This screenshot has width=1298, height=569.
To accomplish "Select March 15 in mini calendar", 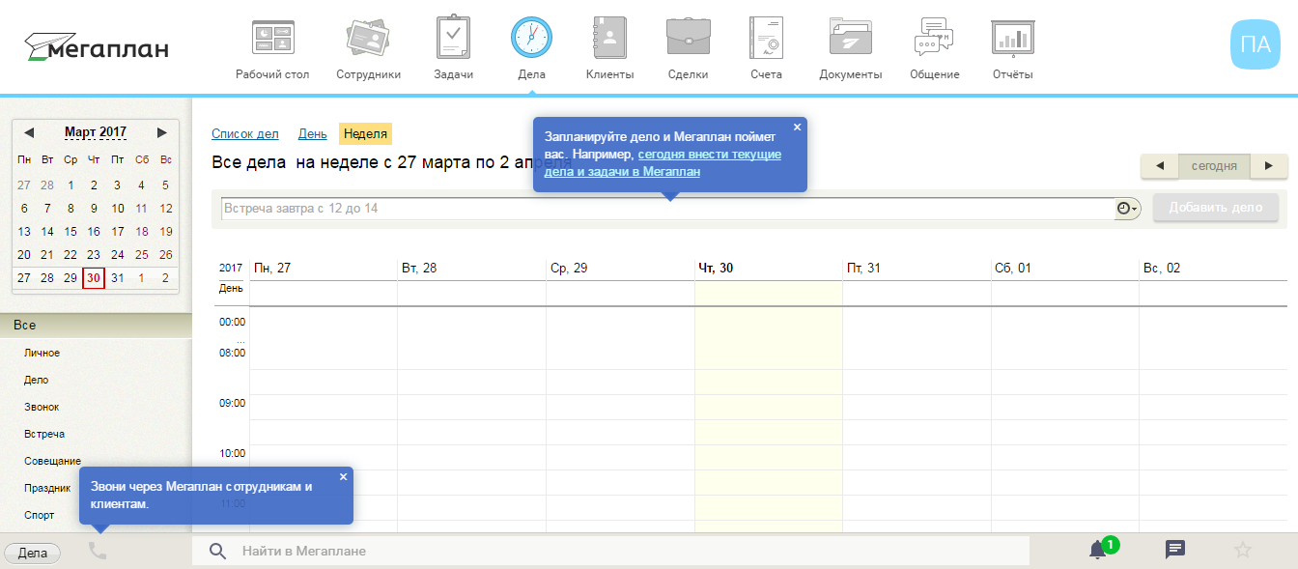I will pos(71,232).
